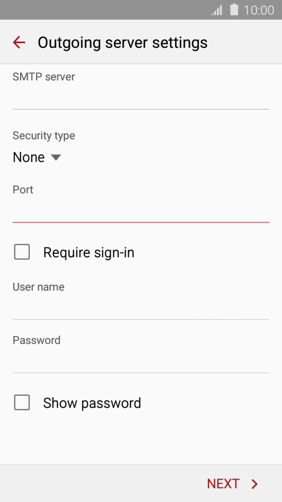The image size is (282, 502).
Task: Enable the Require sign-in checkbox
Action: (22, 252)
